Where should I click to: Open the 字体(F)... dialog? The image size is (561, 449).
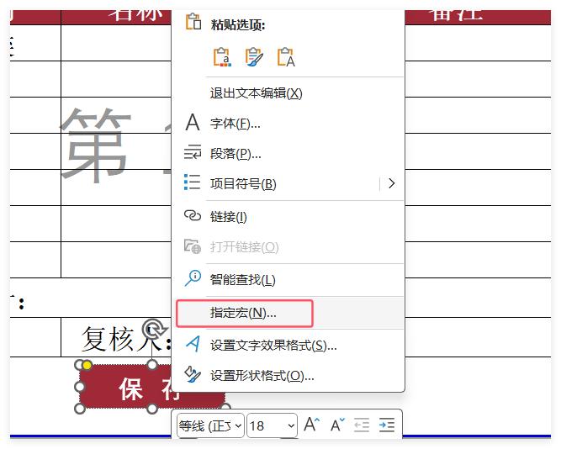click(x=288, y=124)
